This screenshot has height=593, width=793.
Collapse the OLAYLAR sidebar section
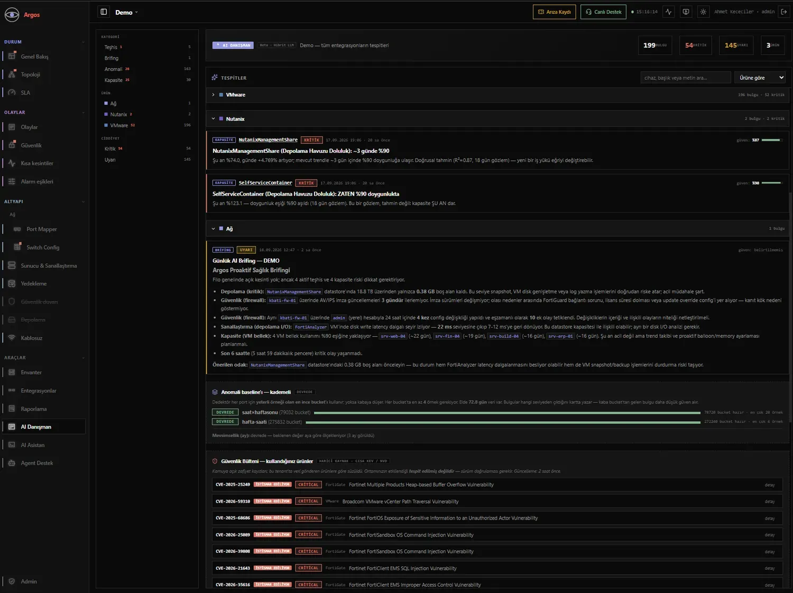(x=83, y=113)
